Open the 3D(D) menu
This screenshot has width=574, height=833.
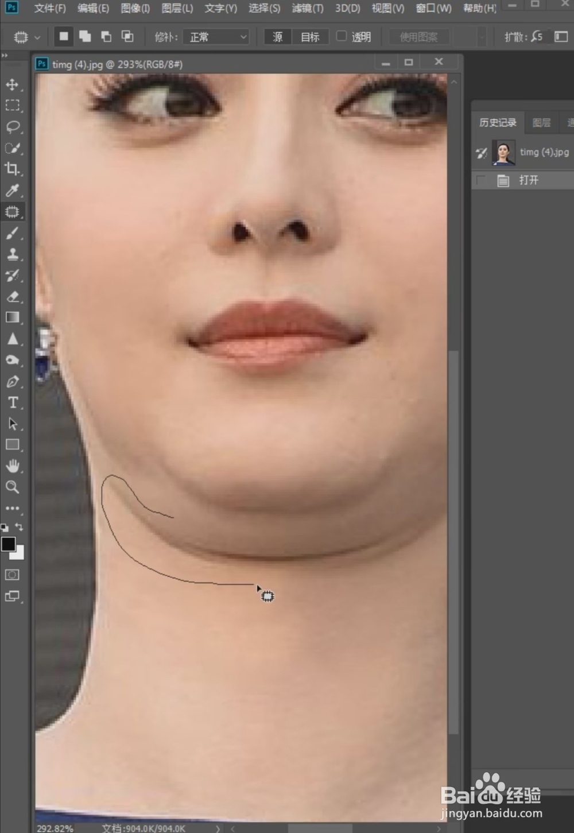(x=348, y=8)
